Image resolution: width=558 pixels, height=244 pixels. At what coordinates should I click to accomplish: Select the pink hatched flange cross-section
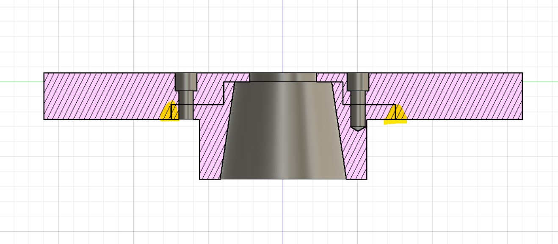[x=106, y=95]
